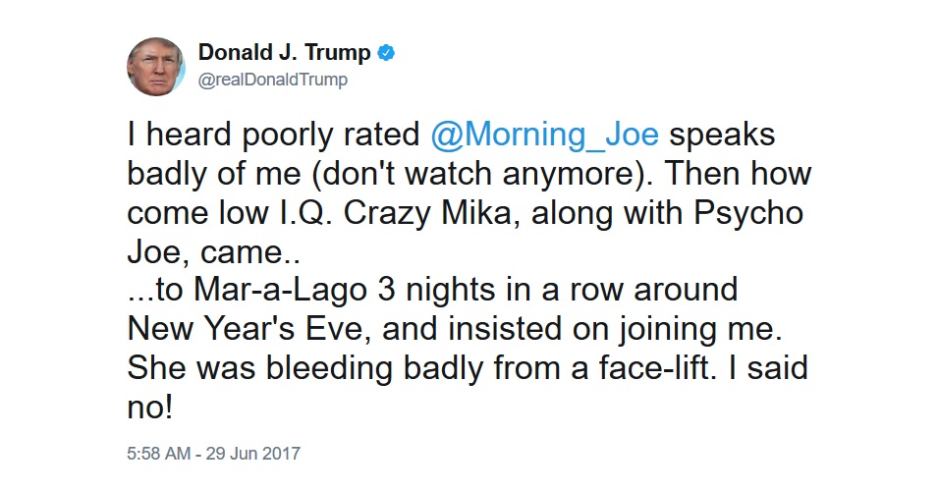Click the 29 Jun 2017 date
Viewport: 938px width, 491px height.
pos(253,454)
